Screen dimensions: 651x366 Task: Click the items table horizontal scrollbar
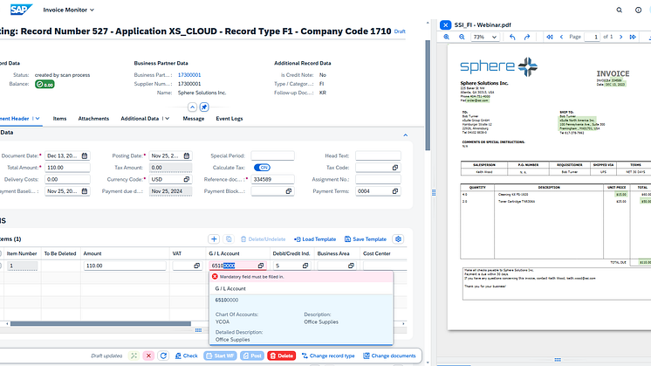100,323
